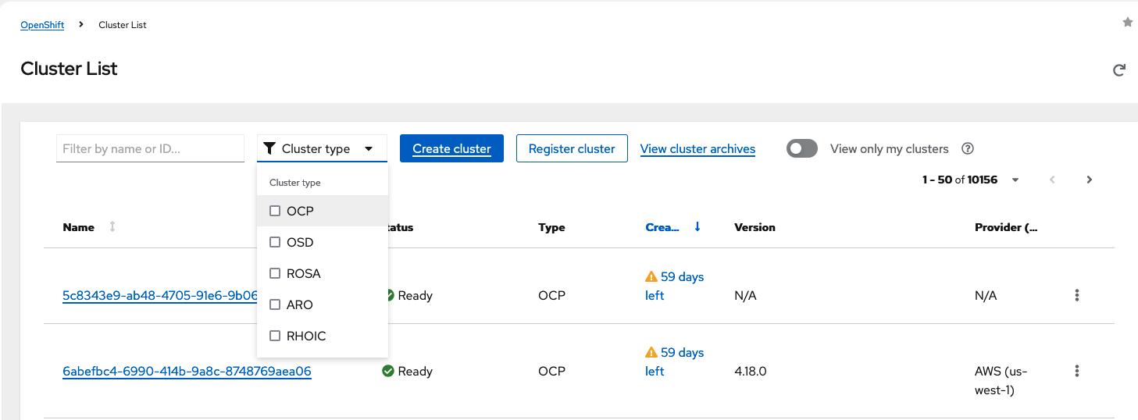Open View cluster archives link

coord(697,148)
